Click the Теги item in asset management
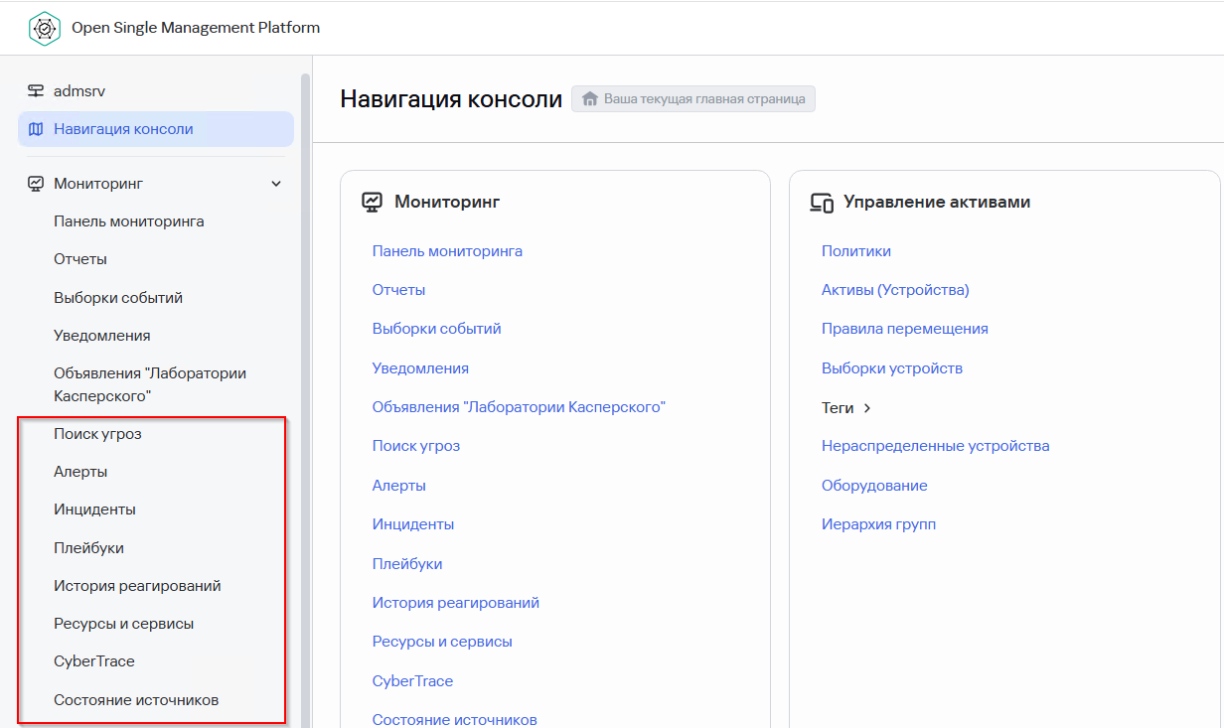This screenshot has width=1224, height=728. pos(838,408)
